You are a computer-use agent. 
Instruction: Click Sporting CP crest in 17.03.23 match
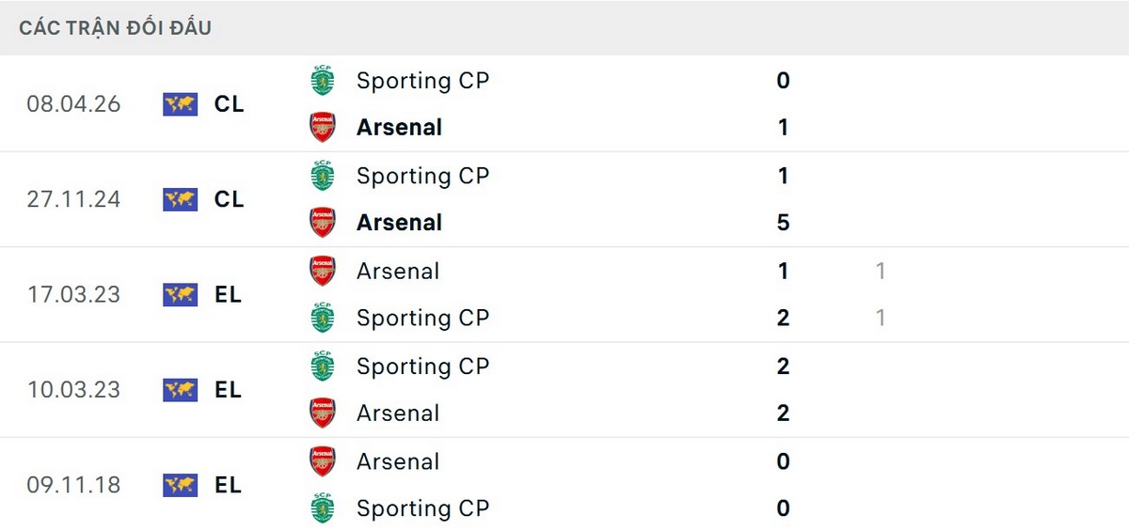point(323,319)
